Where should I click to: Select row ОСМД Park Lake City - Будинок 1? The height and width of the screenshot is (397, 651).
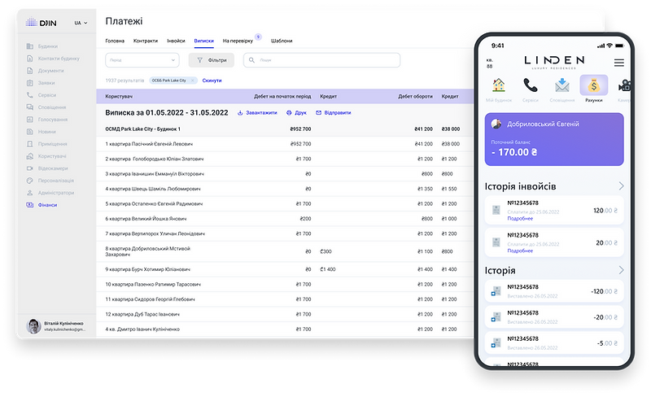click(x=285, y=129)
